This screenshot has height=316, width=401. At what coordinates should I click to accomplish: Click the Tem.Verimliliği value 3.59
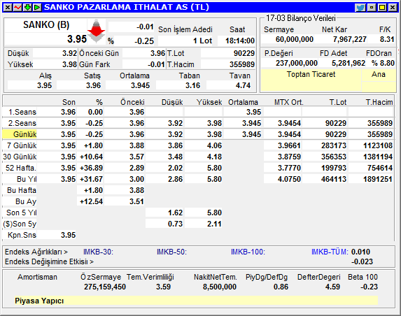pos(164,287)
